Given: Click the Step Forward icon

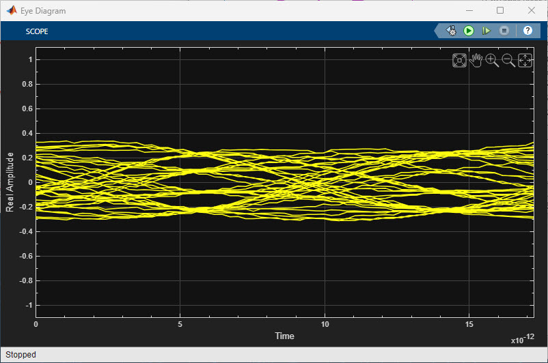Looking at the screenshot, I should (487, 31).
